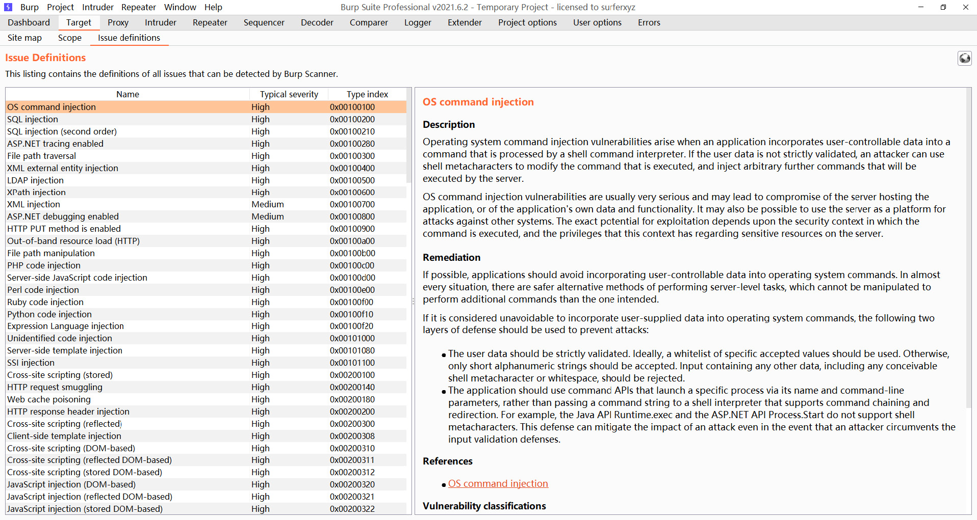Open the Project options tab
The width and height of the screenshot is (977, 520).
point(527,22)
